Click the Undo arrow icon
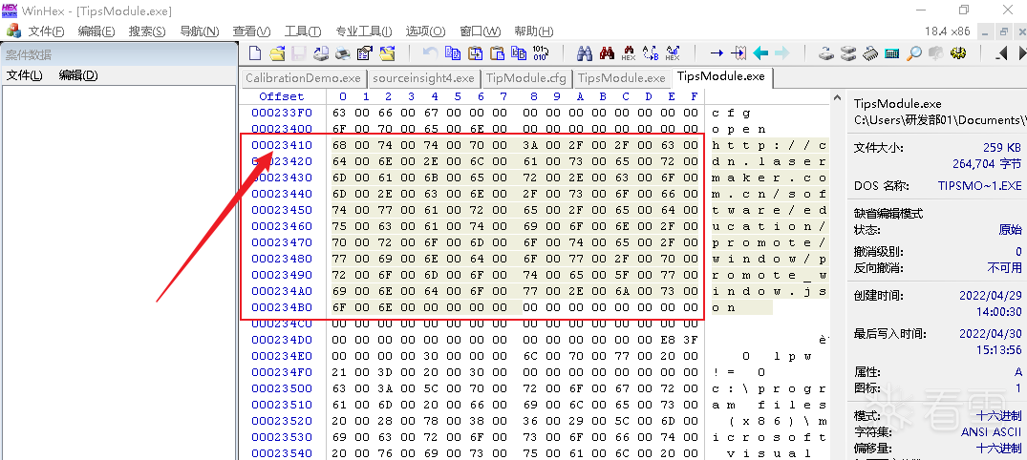This screenshot has height=460, width=1027. [x=430, y=53]
